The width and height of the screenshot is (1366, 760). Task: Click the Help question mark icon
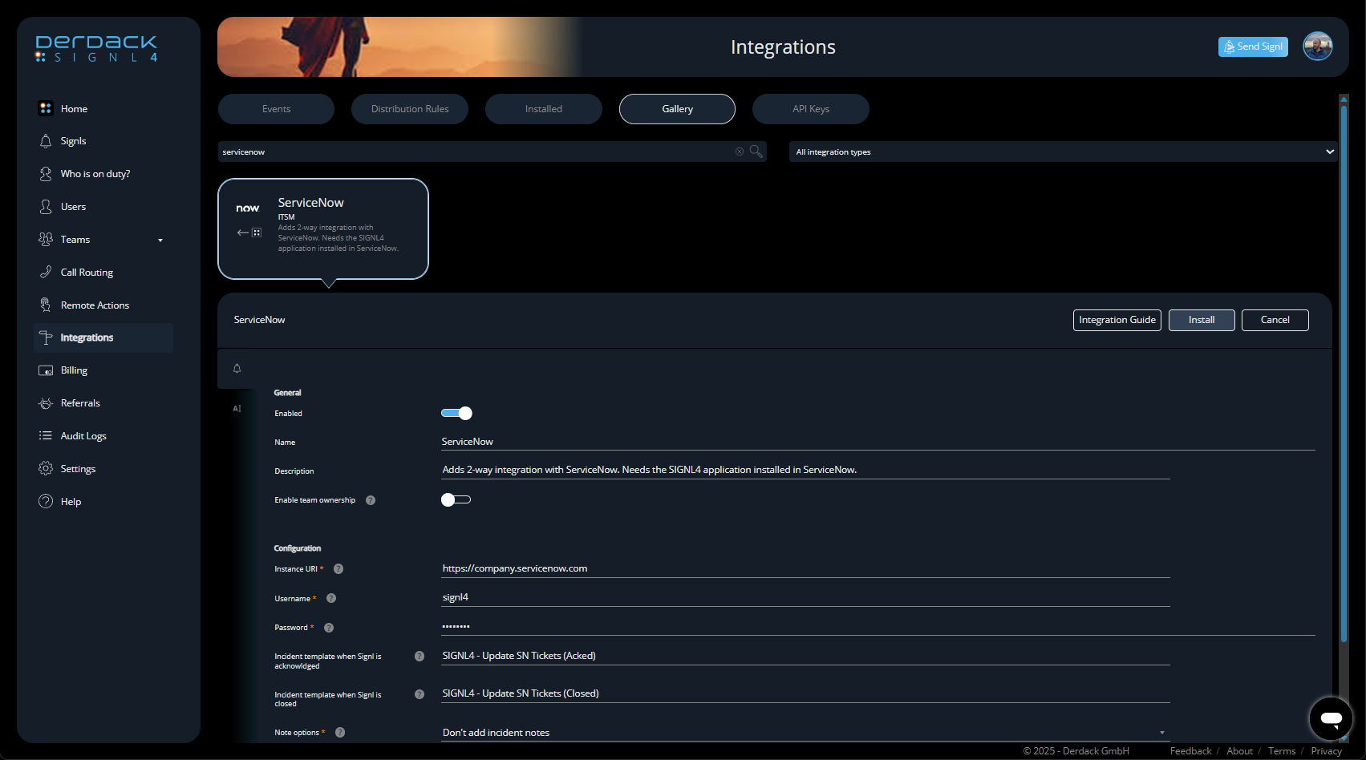coord(46,502)
